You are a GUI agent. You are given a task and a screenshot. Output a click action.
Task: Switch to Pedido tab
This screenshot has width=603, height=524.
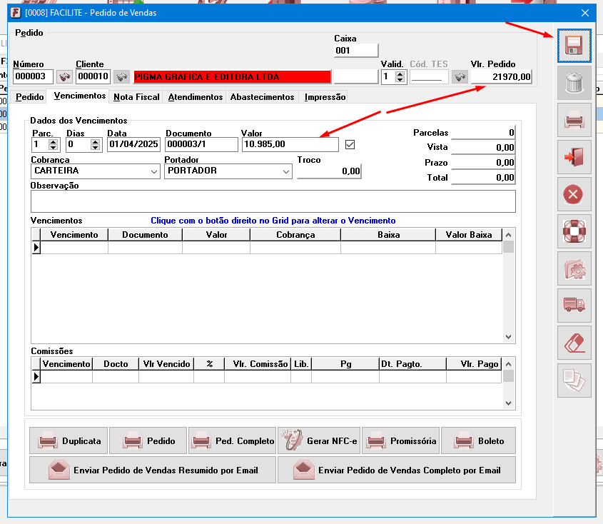(29, 97)
